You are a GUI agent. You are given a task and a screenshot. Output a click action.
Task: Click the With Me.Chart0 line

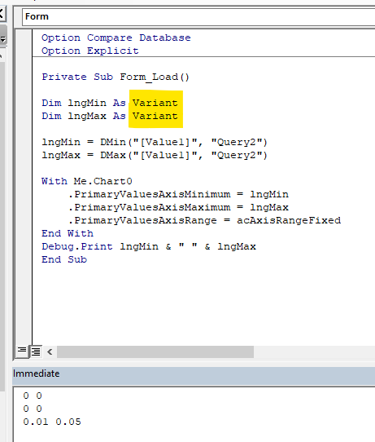(x=86, y=181)
